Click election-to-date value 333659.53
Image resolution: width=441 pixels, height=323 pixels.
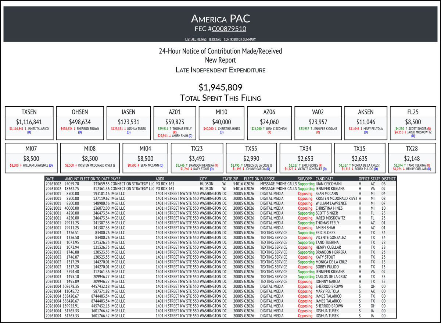coord(101,184)
